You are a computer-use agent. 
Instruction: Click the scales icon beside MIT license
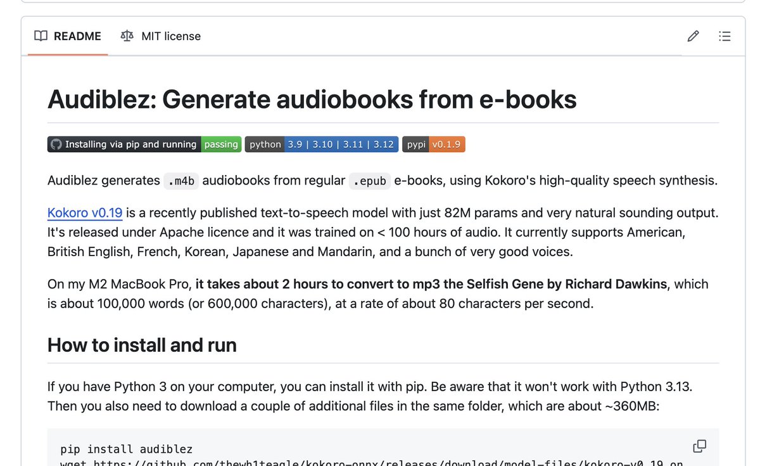[x=127, y=36]
